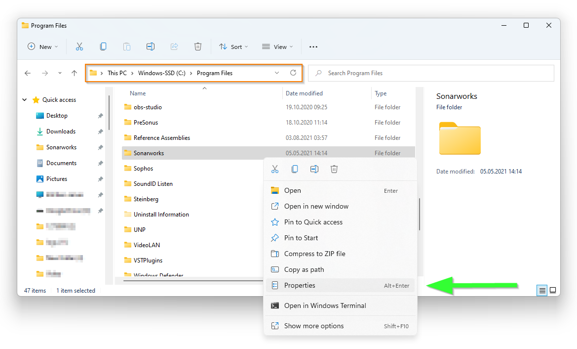This screenshot has height=349, width=577.
Task: Open the New item dropdown
Action: click(42, 46)
